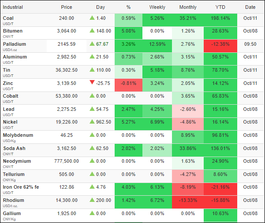
Task: Open the Molybdenum commodity link
Action: click(x=18, y=135)
